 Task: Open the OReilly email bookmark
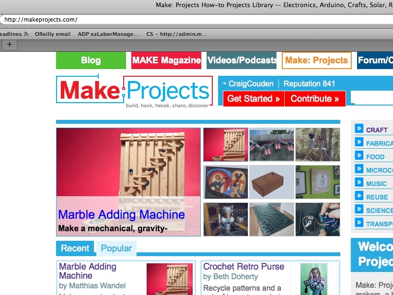(x=53, y=34)
